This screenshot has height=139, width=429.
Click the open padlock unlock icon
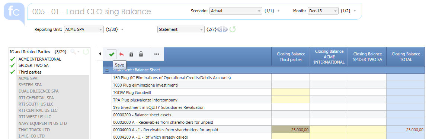click(x=141, y=54)
